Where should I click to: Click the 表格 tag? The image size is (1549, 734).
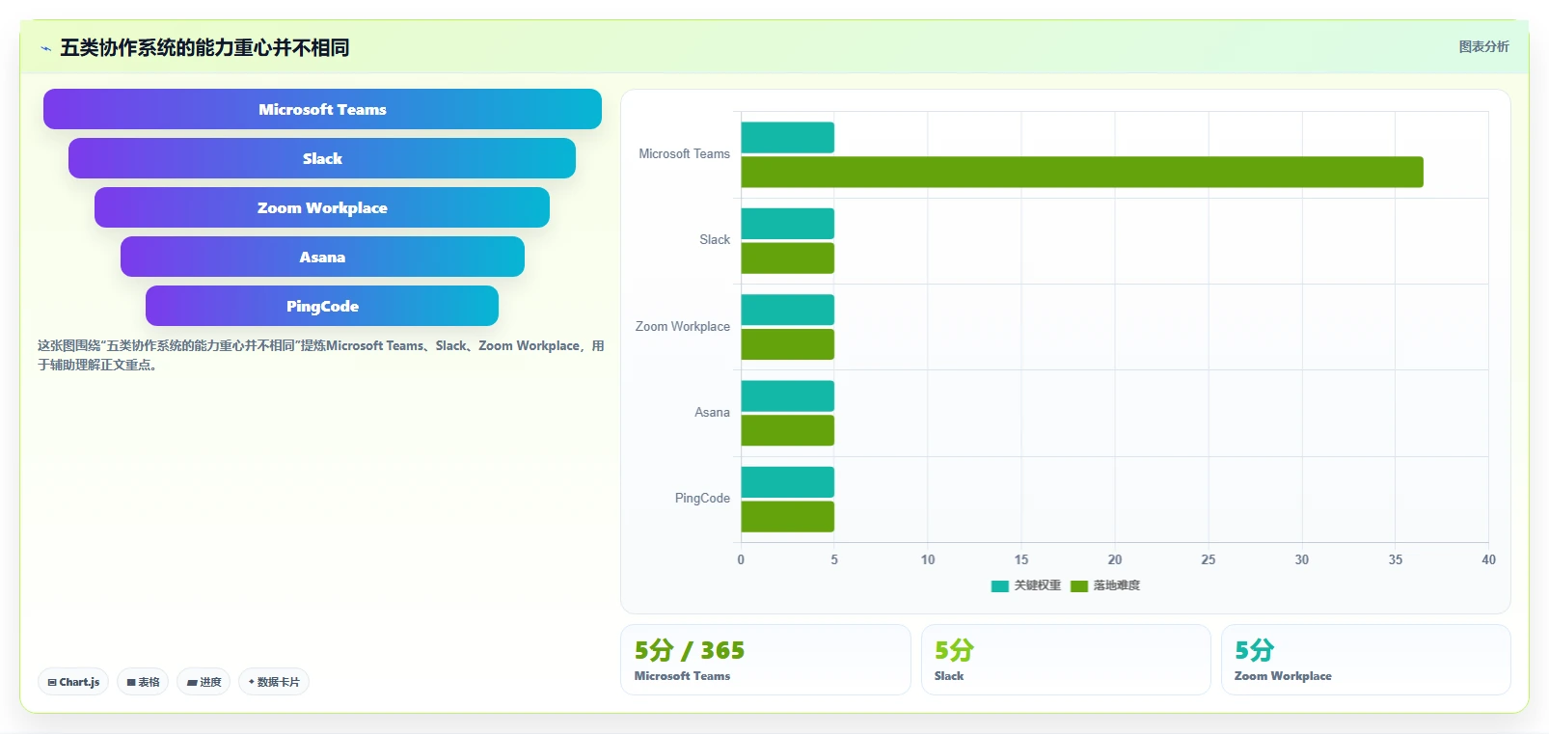tap(143, 682)
